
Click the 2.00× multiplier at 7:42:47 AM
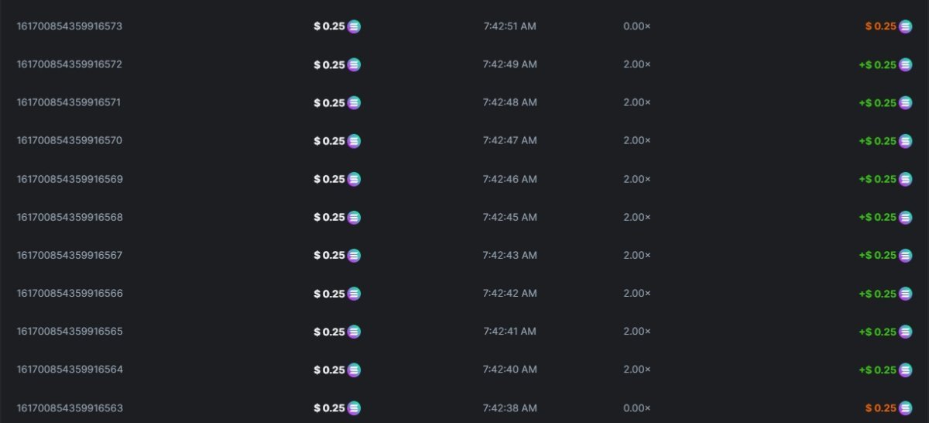tap(636, 141)
